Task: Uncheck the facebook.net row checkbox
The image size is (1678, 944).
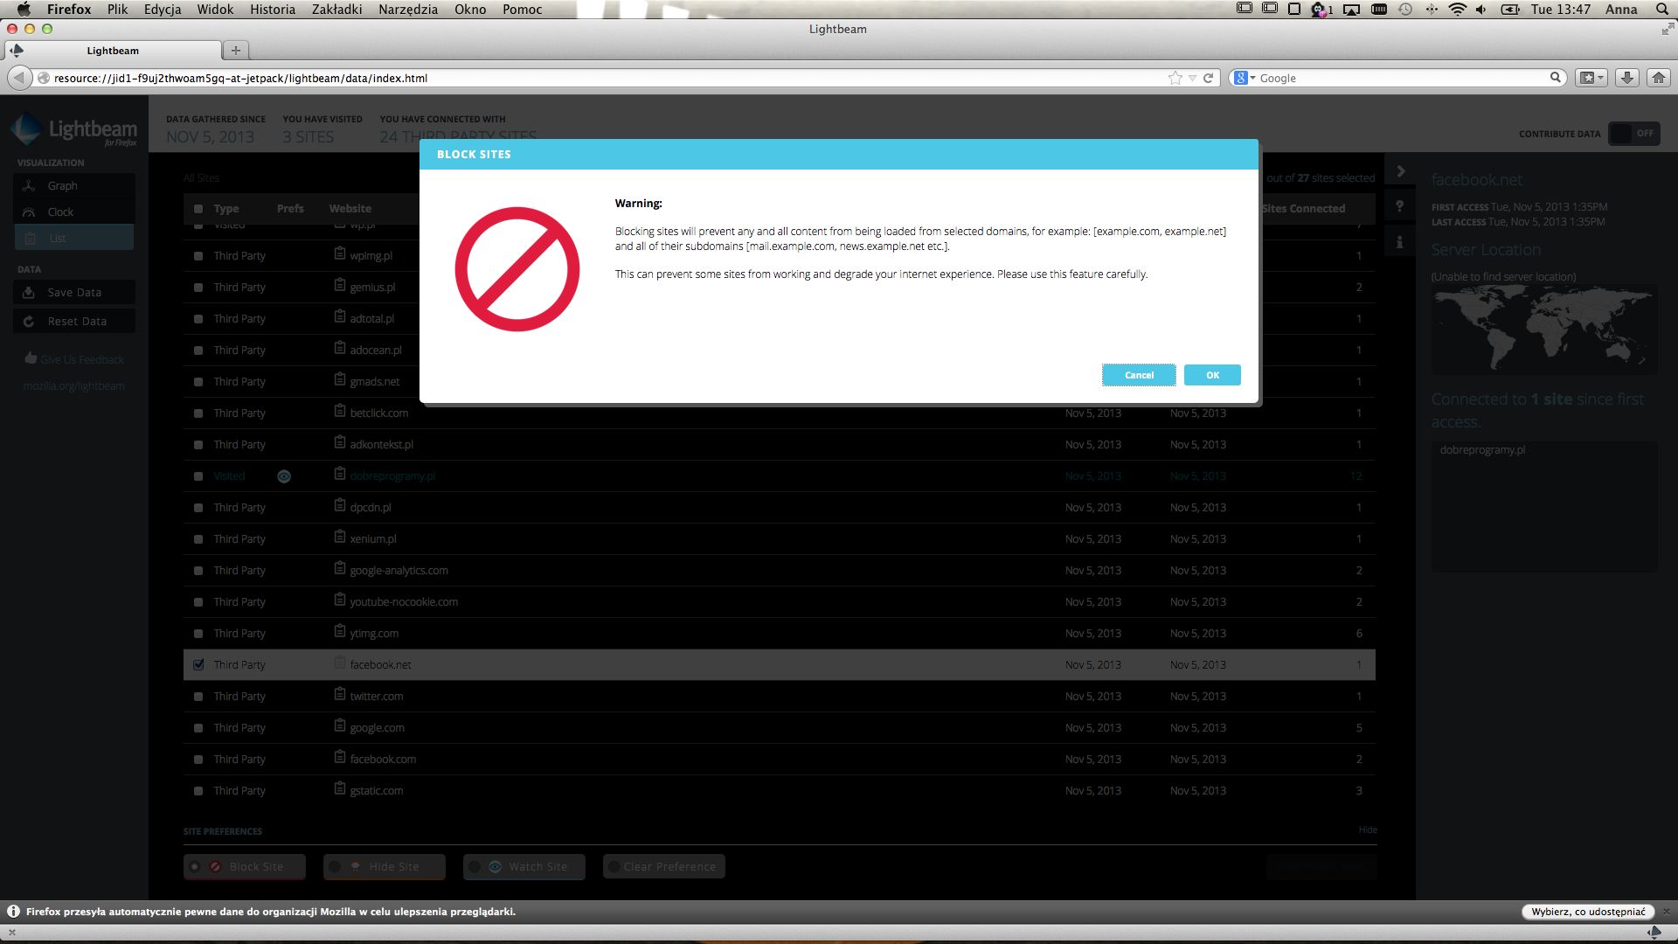Action: (198, 665)
